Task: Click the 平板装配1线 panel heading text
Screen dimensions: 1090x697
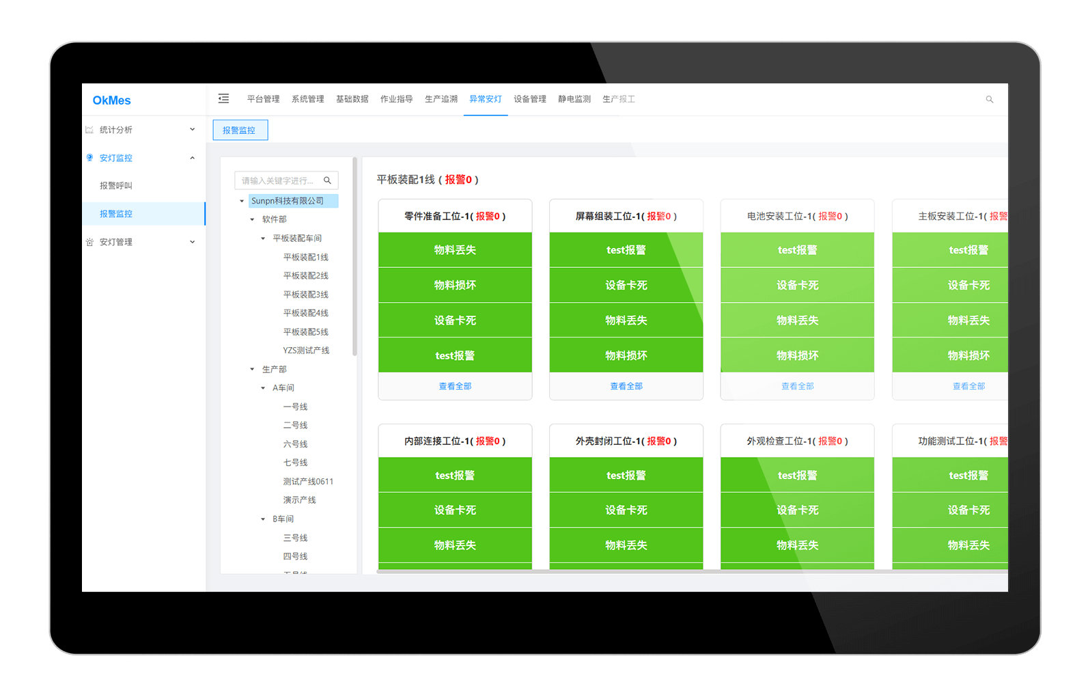Action: point(428,180)
